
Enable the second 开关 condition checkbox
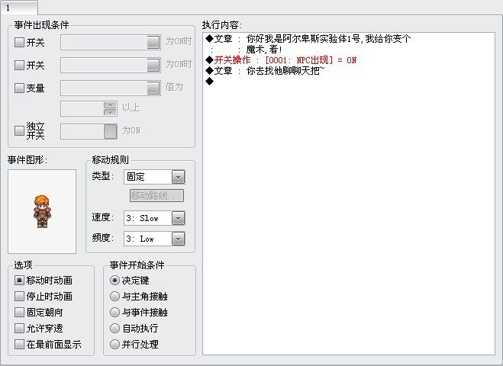pos(19,65)
